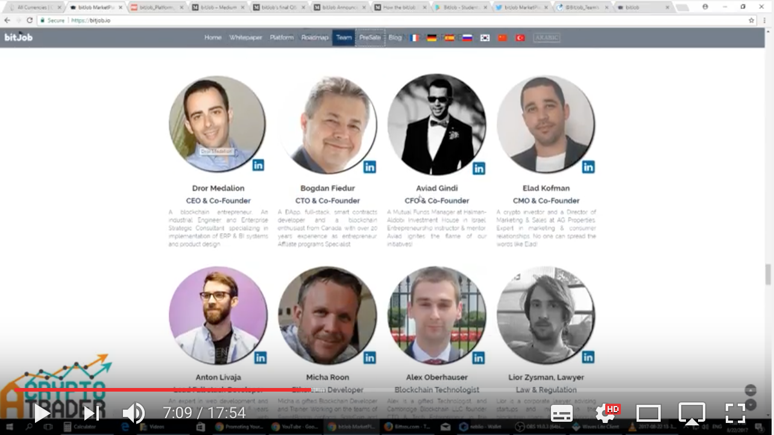Screen dimensions: 774x435
Task: Skip to the next video
Action: point(91,413)
